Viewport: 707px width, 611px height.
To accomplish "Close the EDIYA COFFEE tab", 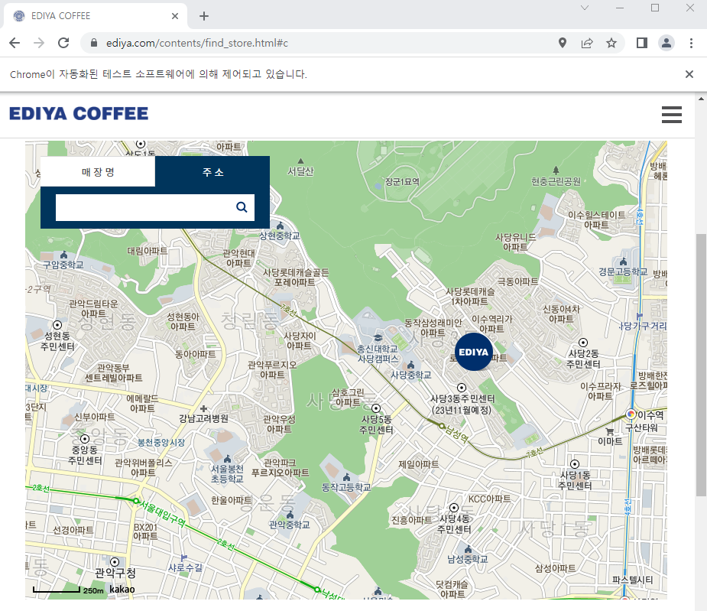I will click(x=175, y=16).
